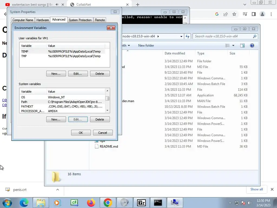Expand address bar history dropdown
Image resolution: width=277 pixels, height=208 pixels.
click(x=181, y=37)
